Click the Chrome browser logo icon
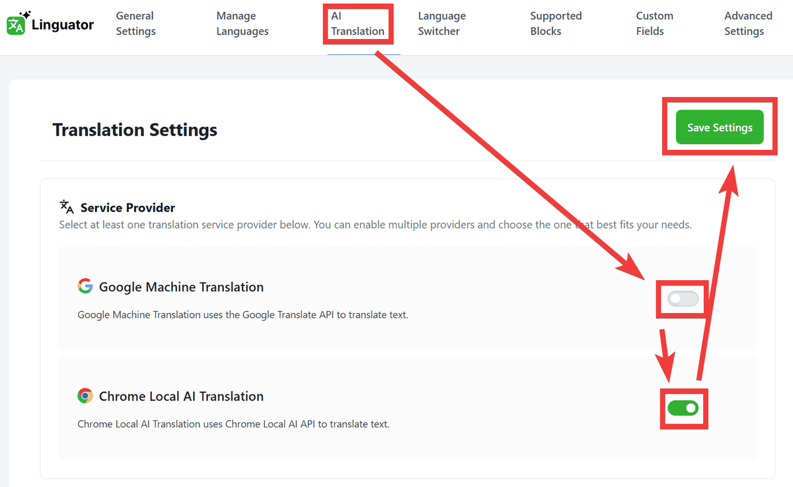Screen dimensions: 793x487 (x=85, y=396)
